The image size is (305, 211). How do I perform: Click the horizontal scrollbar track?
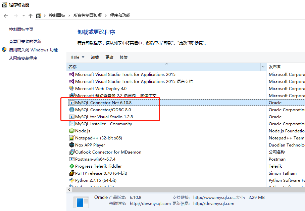point(188,189)
